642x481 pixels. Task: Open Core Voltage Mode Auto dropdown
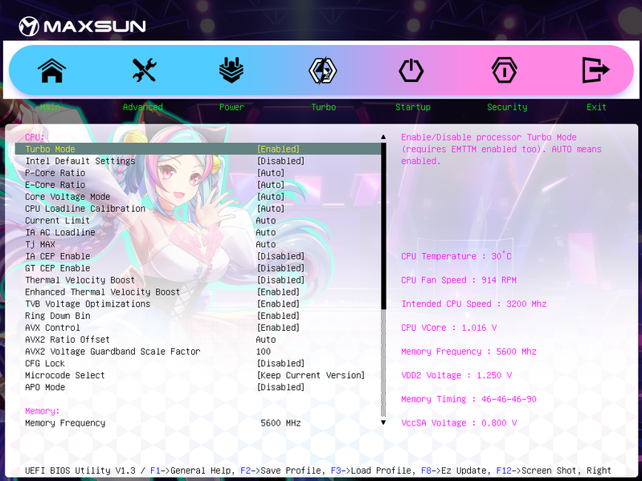point(271,196)
